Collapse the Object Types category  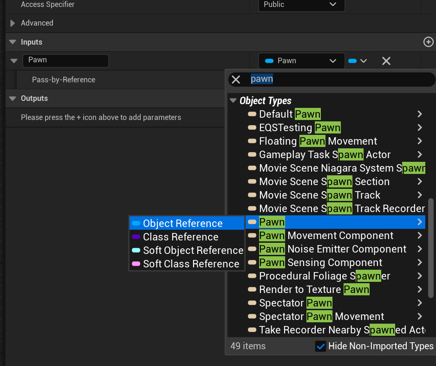point(233,101)
